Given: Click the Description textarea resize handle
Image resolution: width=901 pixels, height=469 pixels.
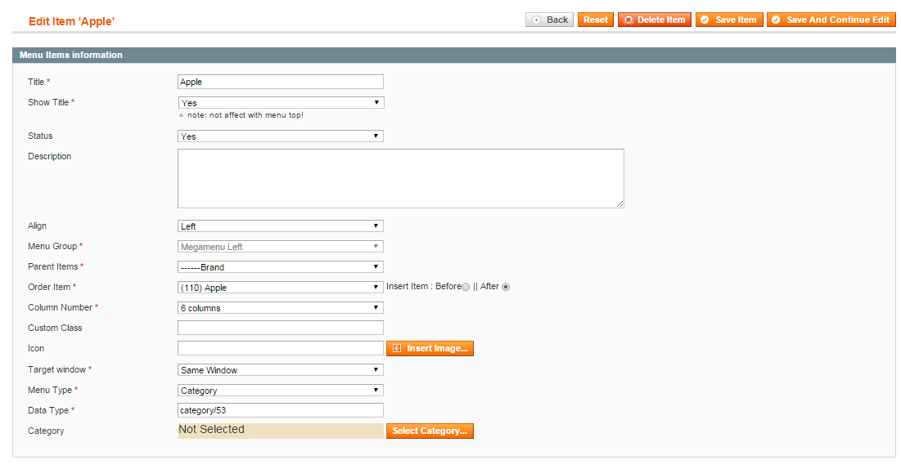Looking at the screenshot, I should click(620, 203).
